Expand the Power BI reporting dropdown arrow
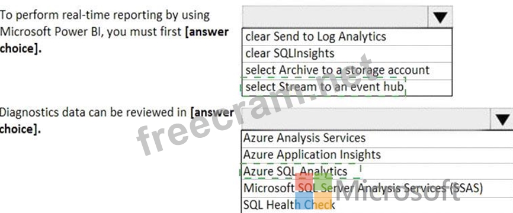 click(x=440, y=17)
